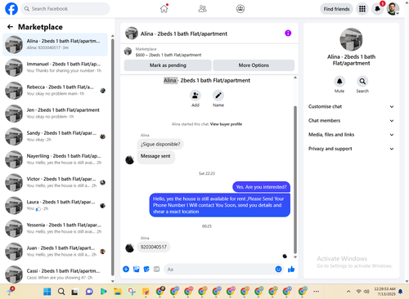Open the Yessenia conversation
The width and height of the screenshot is (409, 299).
point(55,229)
